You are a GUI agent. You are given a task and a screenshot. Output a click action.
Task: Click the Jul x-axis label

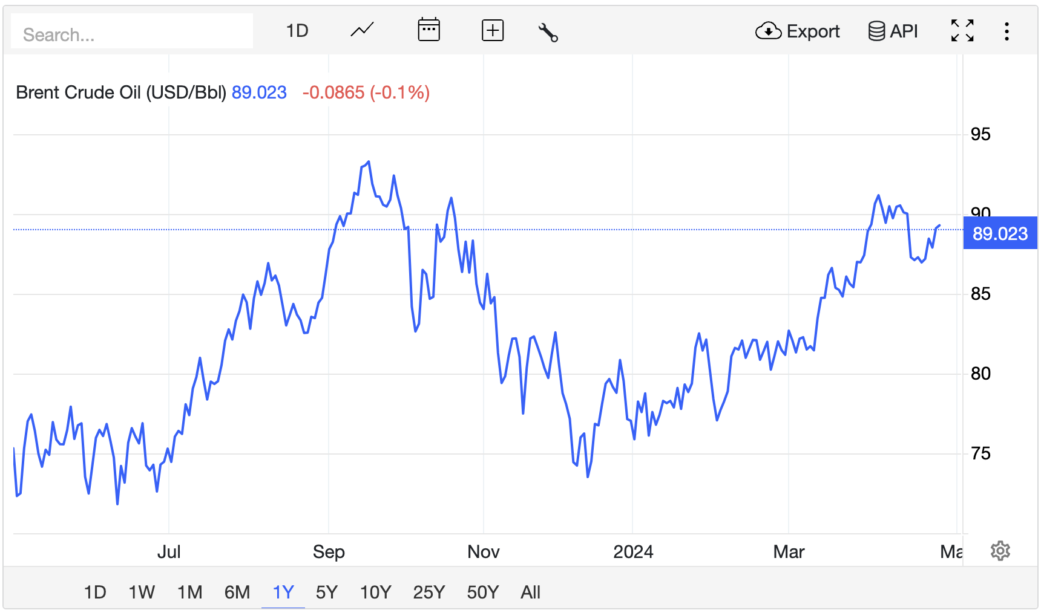169,551
